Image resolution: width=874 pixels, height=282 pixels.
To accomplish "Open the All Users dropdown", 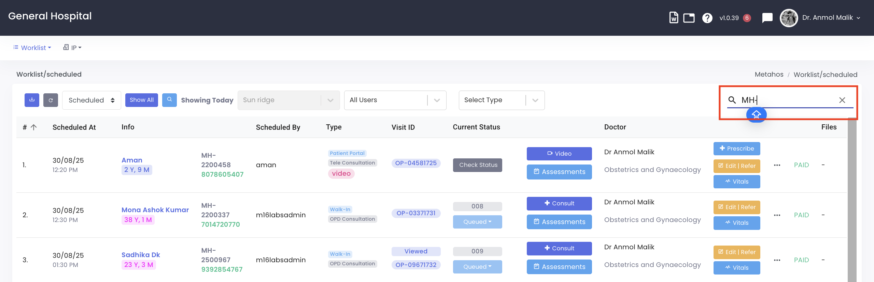I will pos(395,100).
